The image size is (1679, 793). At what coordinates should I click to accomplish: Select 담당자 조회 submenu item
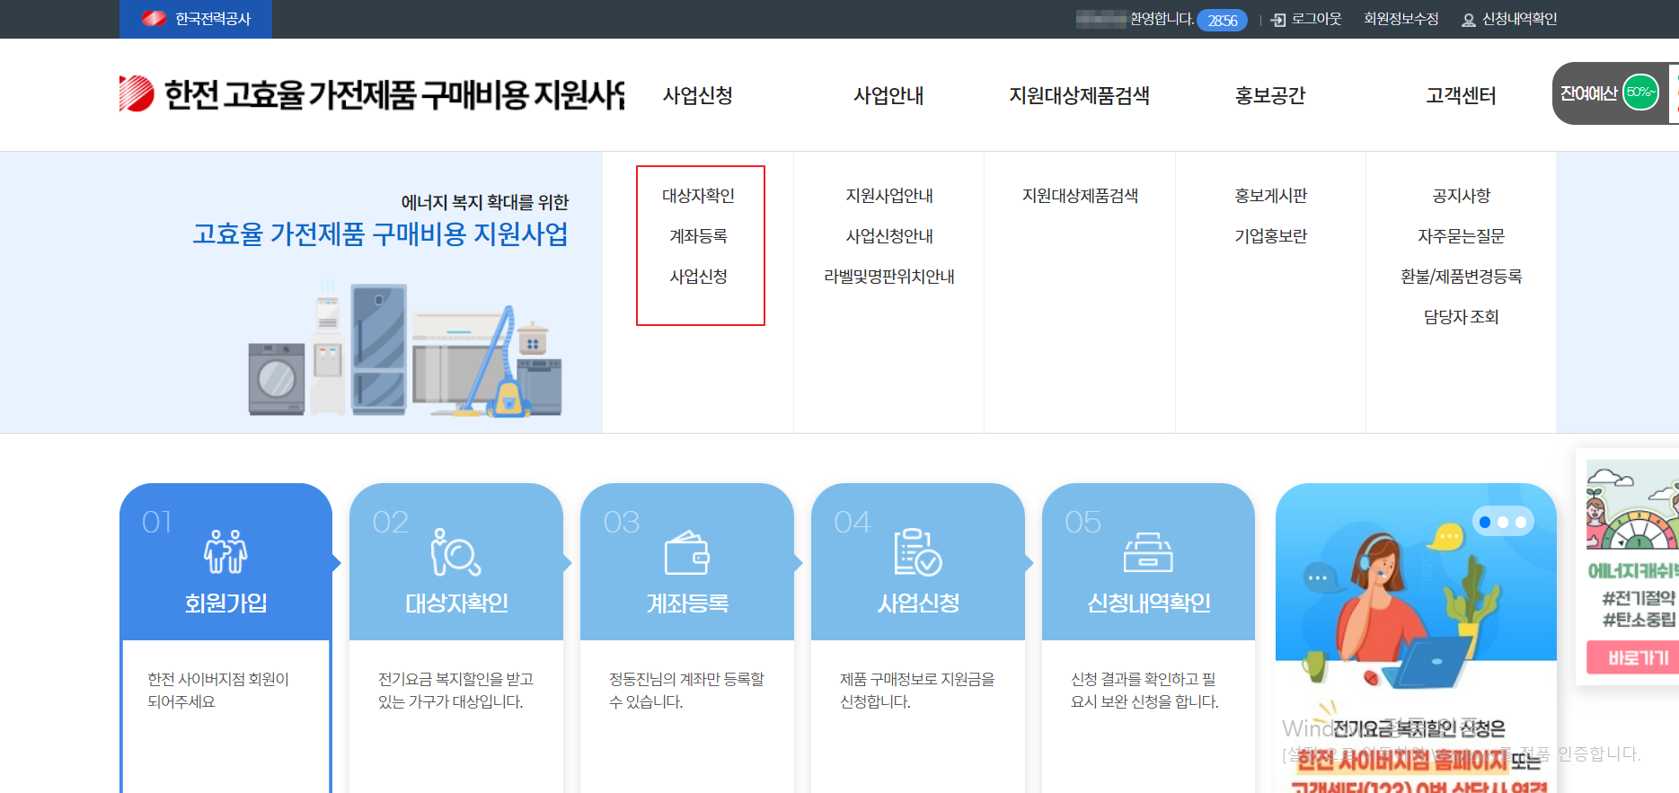tap(1462, 317)
